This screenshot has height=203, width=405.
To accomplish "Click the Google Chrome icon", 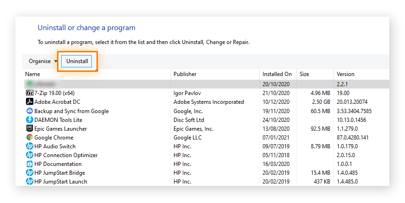I will (30, 138).
